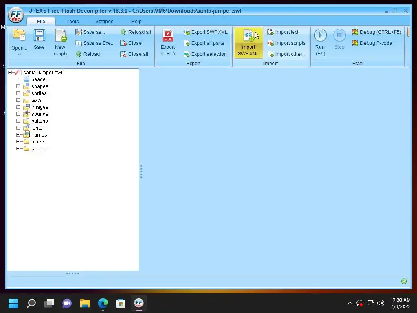Expand the fonts folder
417x313 pixels.
[18, 128]
